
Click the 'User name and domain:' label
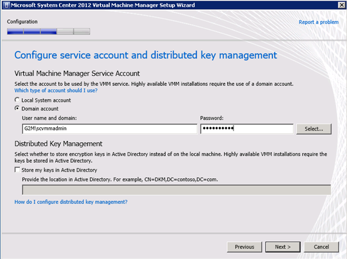coord(49,118)
